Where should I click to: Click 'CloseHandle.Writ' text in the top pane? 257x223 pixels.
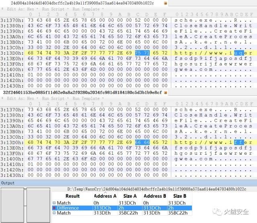[x=213, y=26]
